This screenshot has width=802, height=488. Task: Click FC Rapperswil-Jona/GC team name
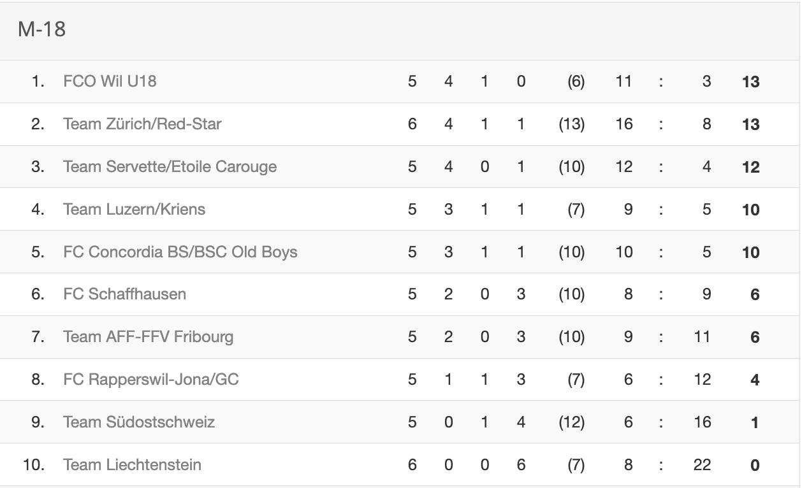coord(151,379)
